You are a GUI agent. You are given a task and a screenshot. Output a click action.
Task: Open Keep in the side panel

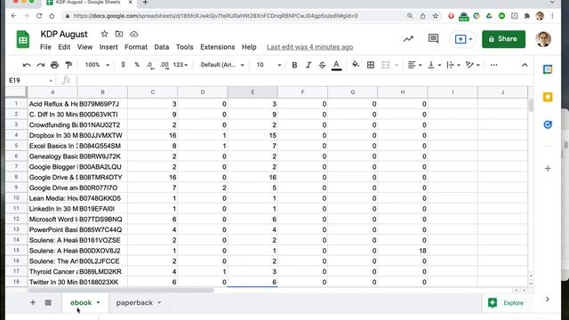coord(548,97)
